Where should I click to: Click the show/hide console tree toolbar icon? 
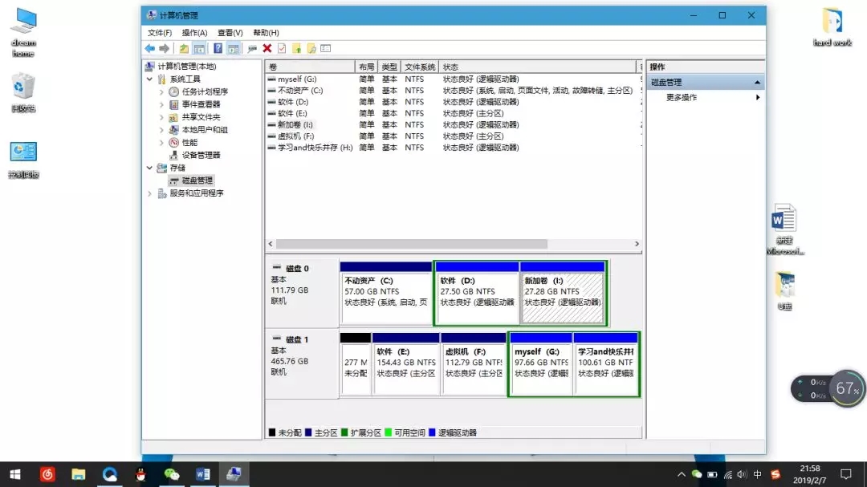tap(199, 48)
